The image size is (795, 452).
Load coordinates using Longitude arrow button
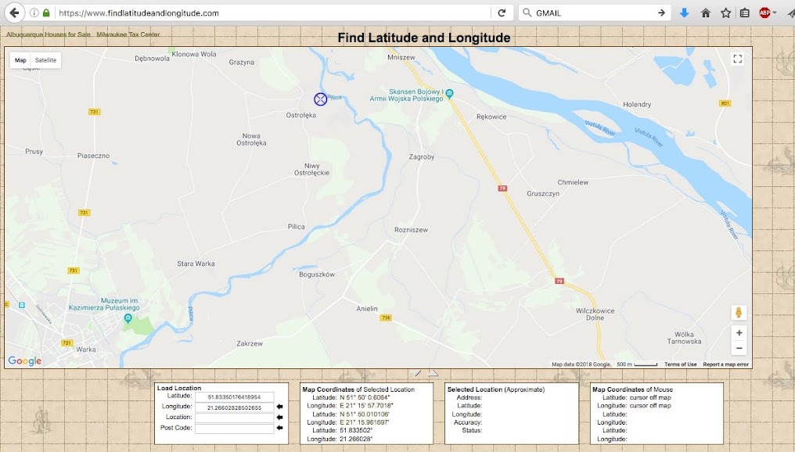coord(279,407)
